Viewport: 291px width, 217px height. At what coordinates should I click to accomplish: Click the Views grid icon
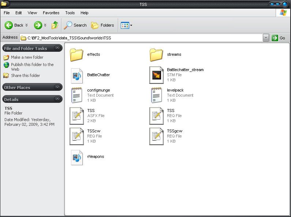(x=125, y=25)
